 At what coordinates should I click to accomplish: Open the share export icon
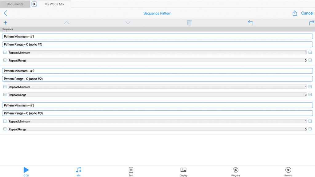tap(295, 13)
